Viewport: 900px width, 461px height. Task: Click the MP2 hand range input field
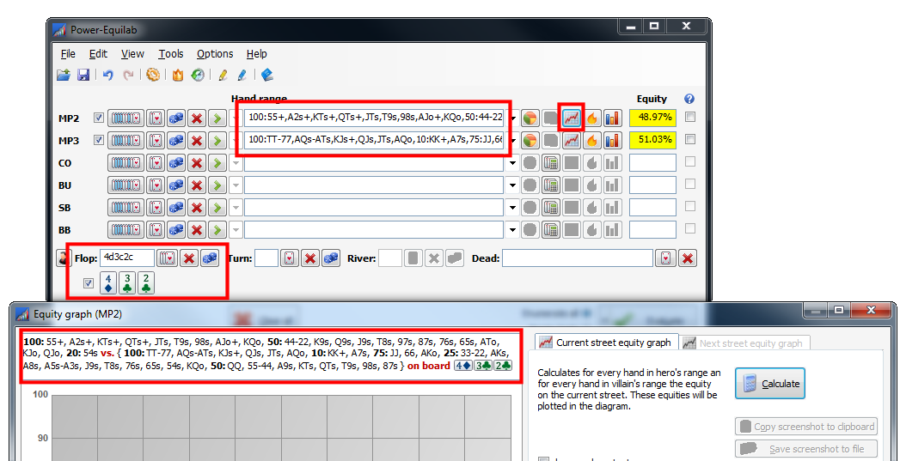374,118
